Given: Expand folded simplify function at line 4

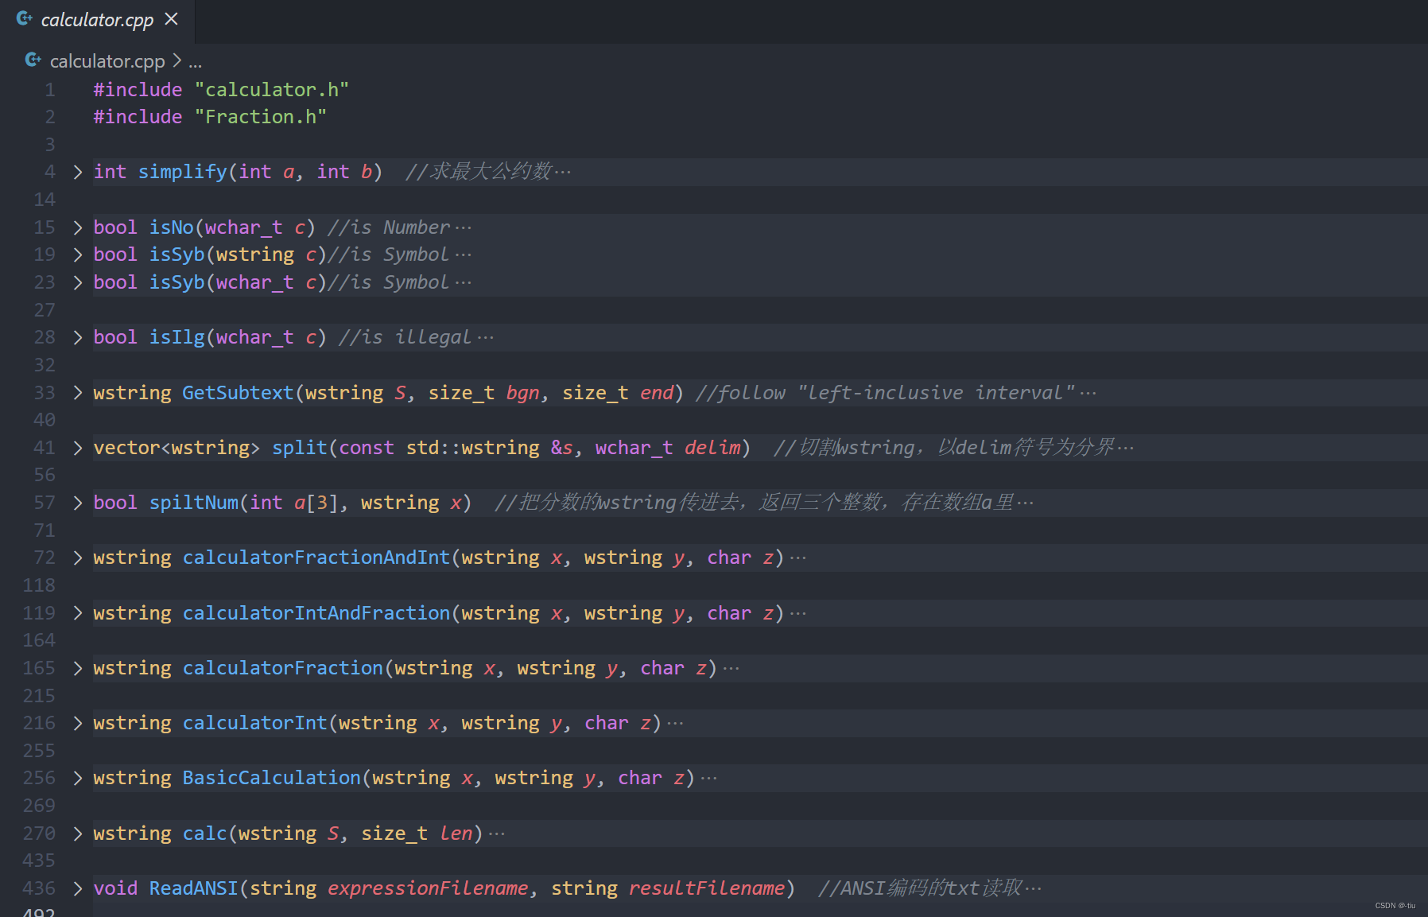Looking at the screenshot, I should tap(77, 172).
